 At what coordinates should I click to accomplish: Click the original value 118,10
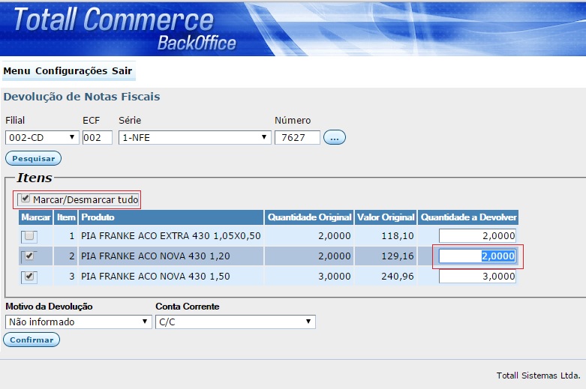pos(398,236)
